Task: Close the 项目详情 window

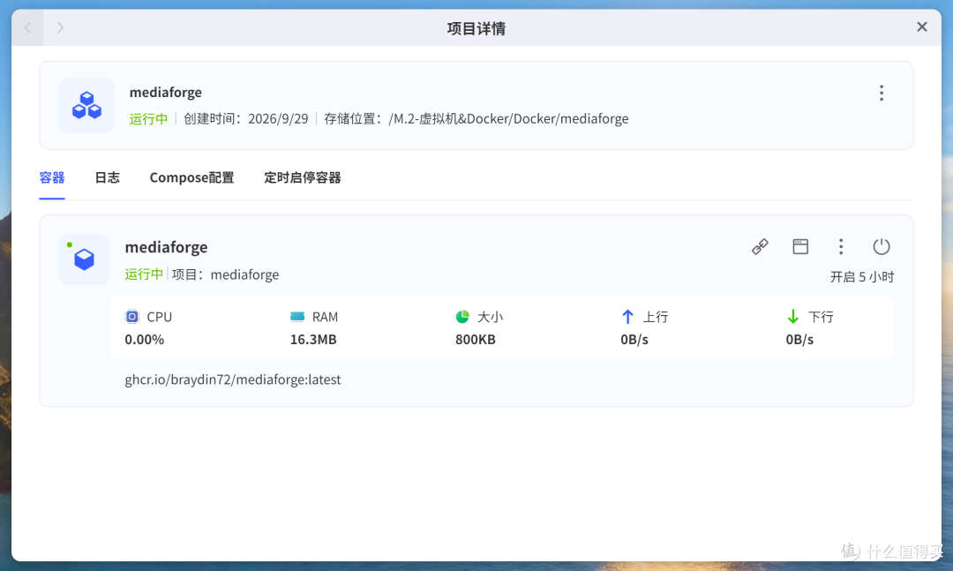Action: coord(922,26)
